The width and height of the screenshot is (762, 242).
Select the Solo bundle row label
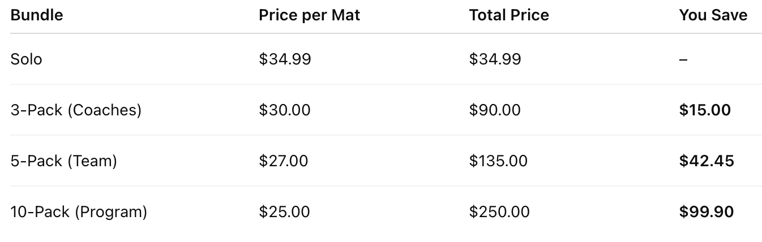(26, 59)
